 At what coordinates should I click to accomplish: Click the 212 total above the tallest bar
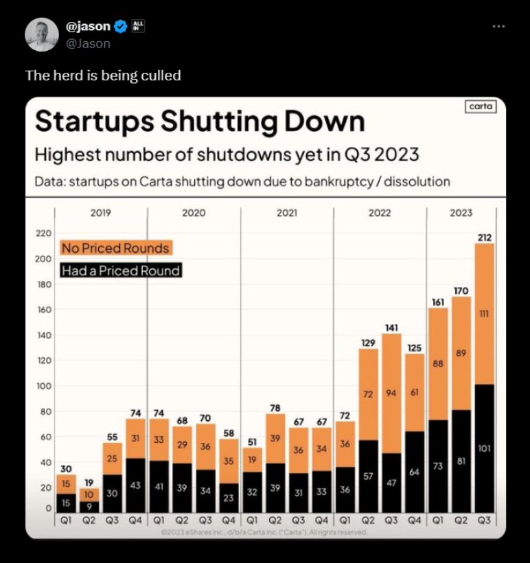point(484,238)
